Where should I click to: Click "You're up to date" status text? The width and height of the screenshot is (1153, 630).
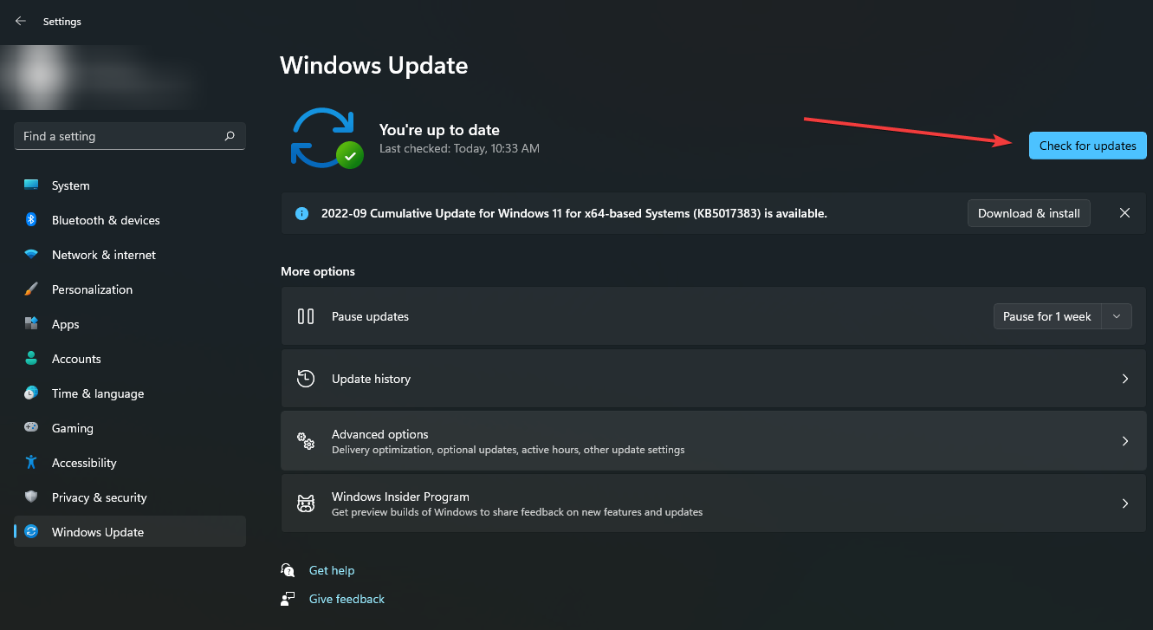point(439,130)
